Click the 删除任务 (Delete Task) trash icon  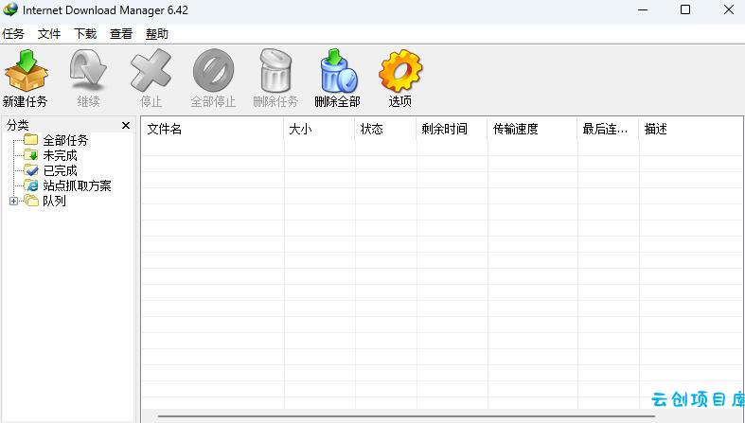click(x=275, y=70)
